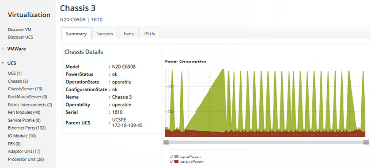Click the right handle of chart range slider
Image resolution: width=371 pixels, height=168 pixels.
coord(366,142)
